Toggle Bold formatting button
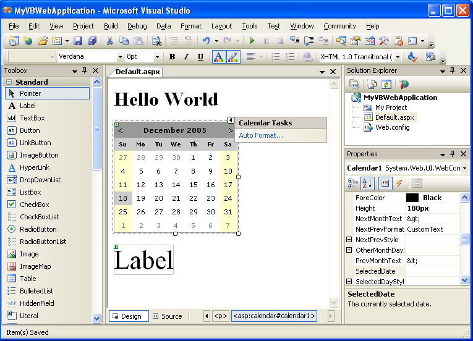 172,57
